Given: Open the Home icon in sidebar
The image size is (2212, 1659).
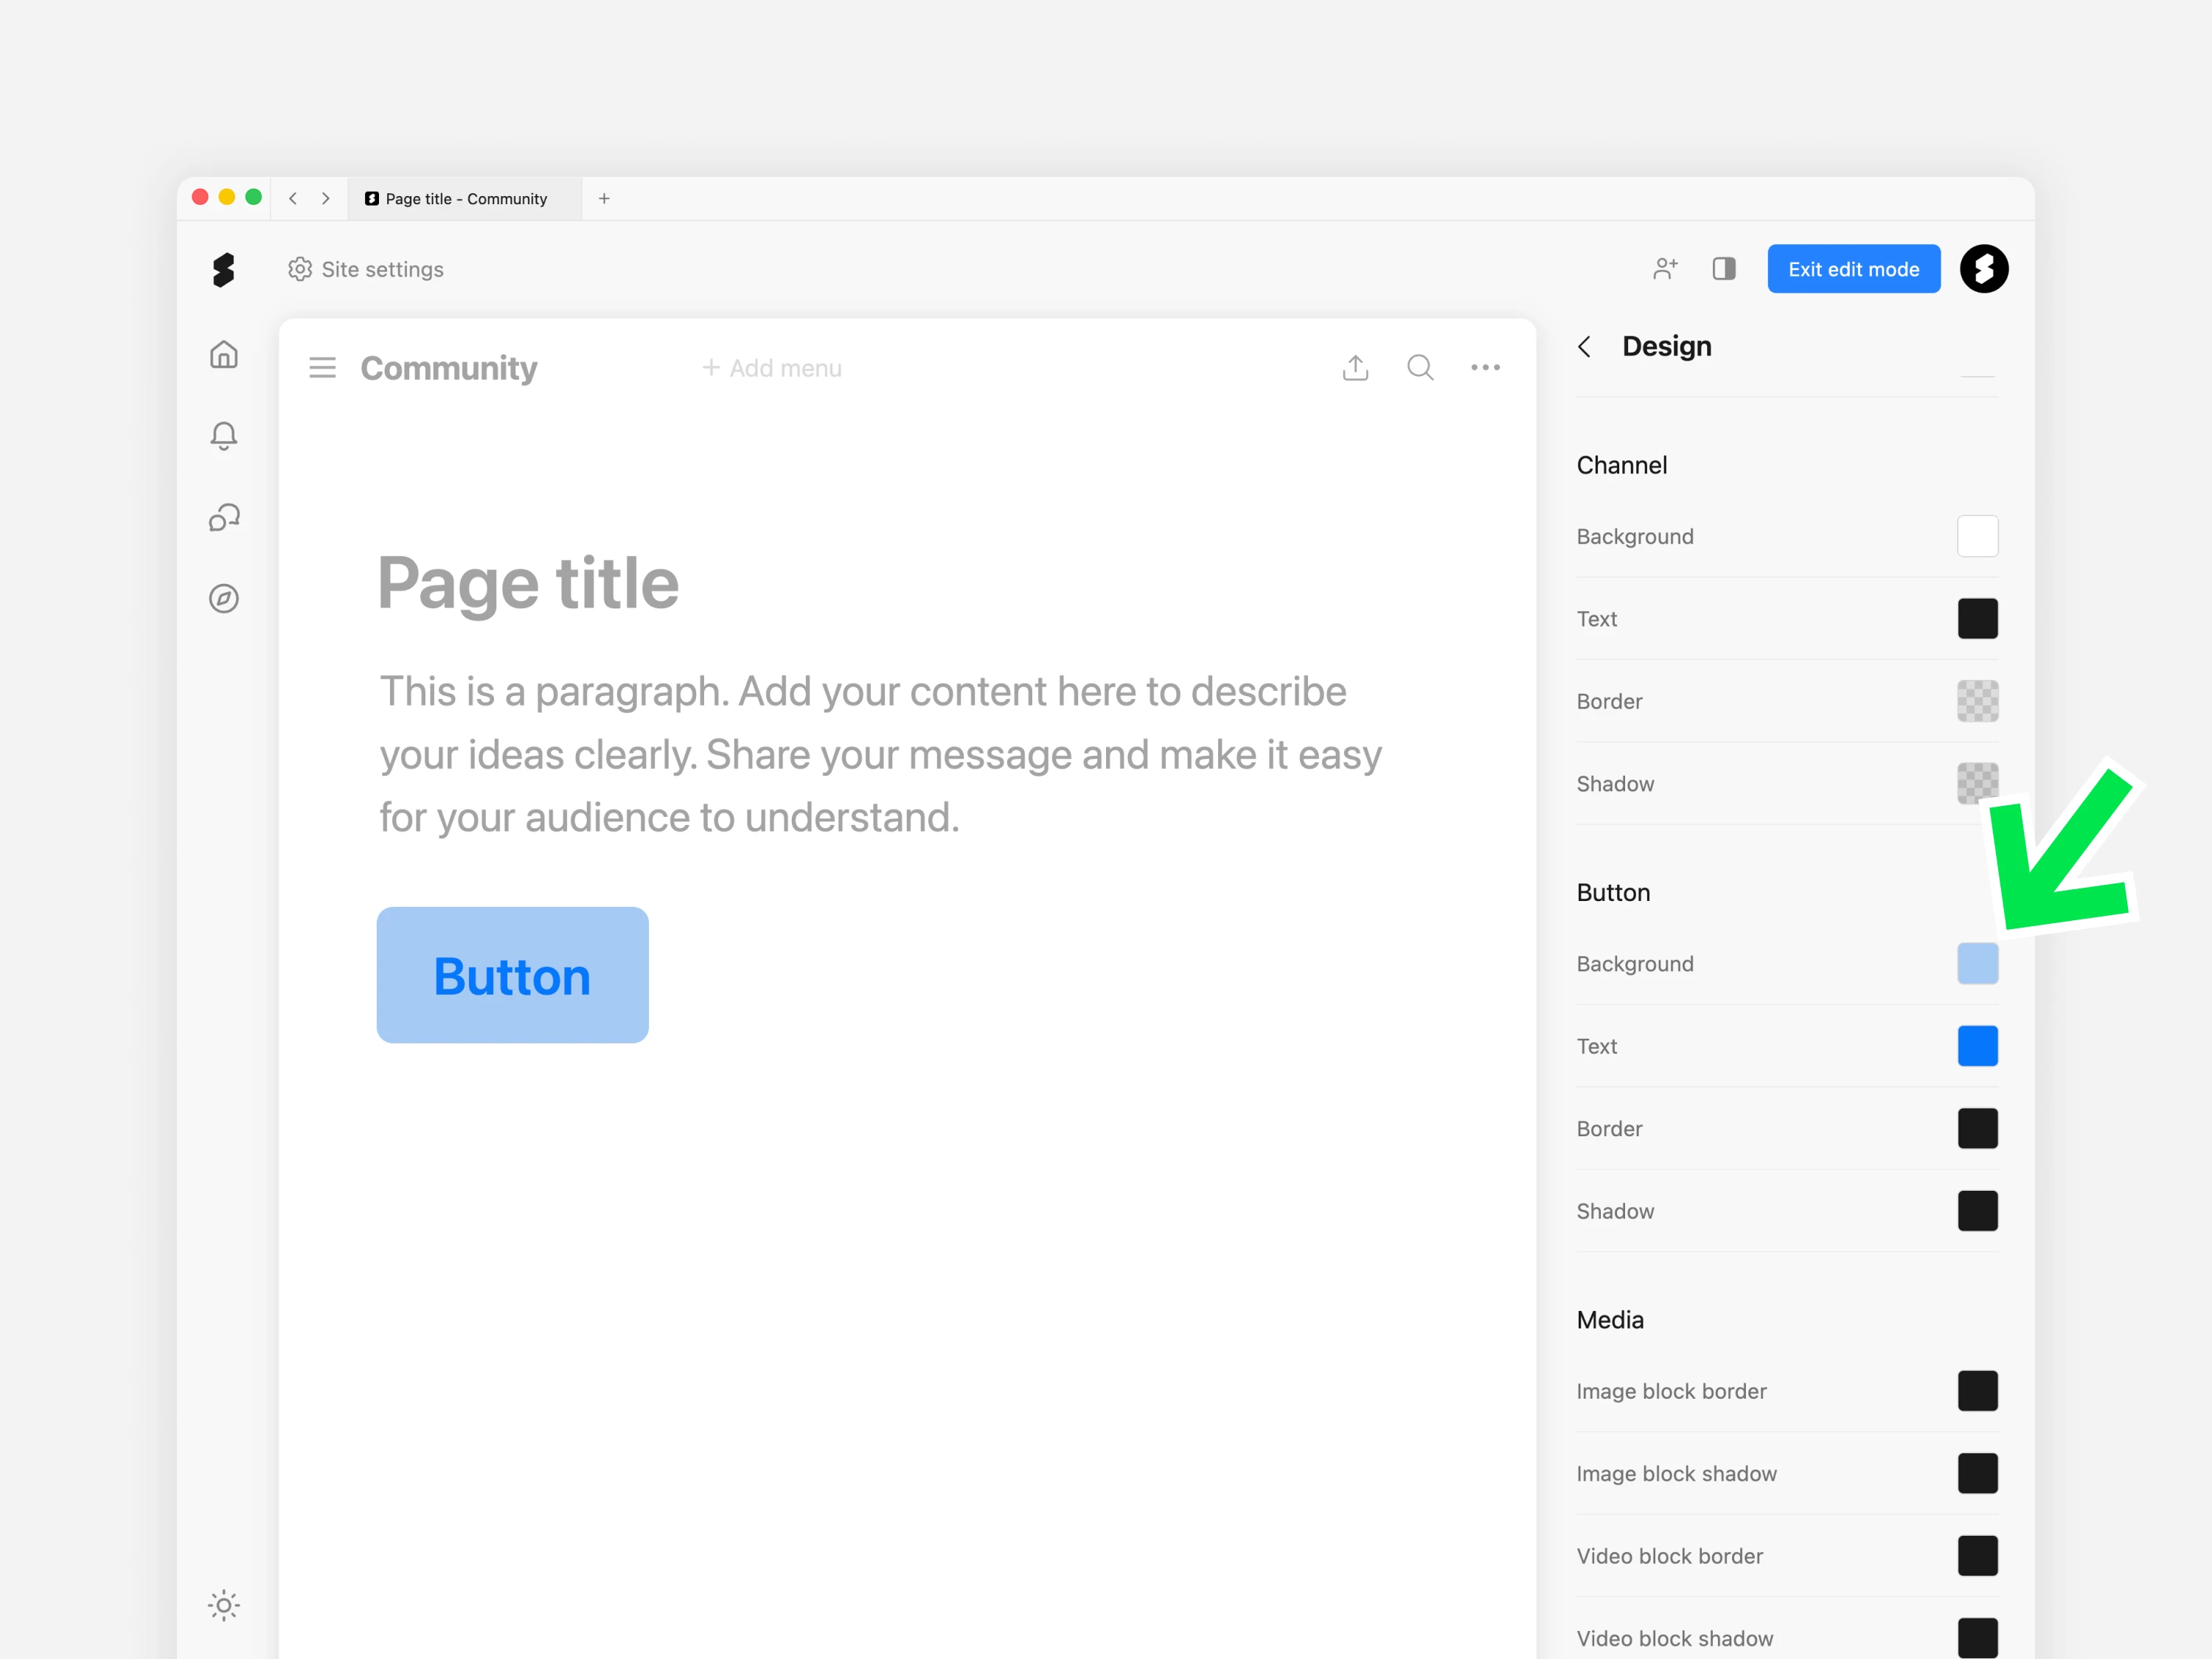Looking at the screenshot, I should click(224, 355).
